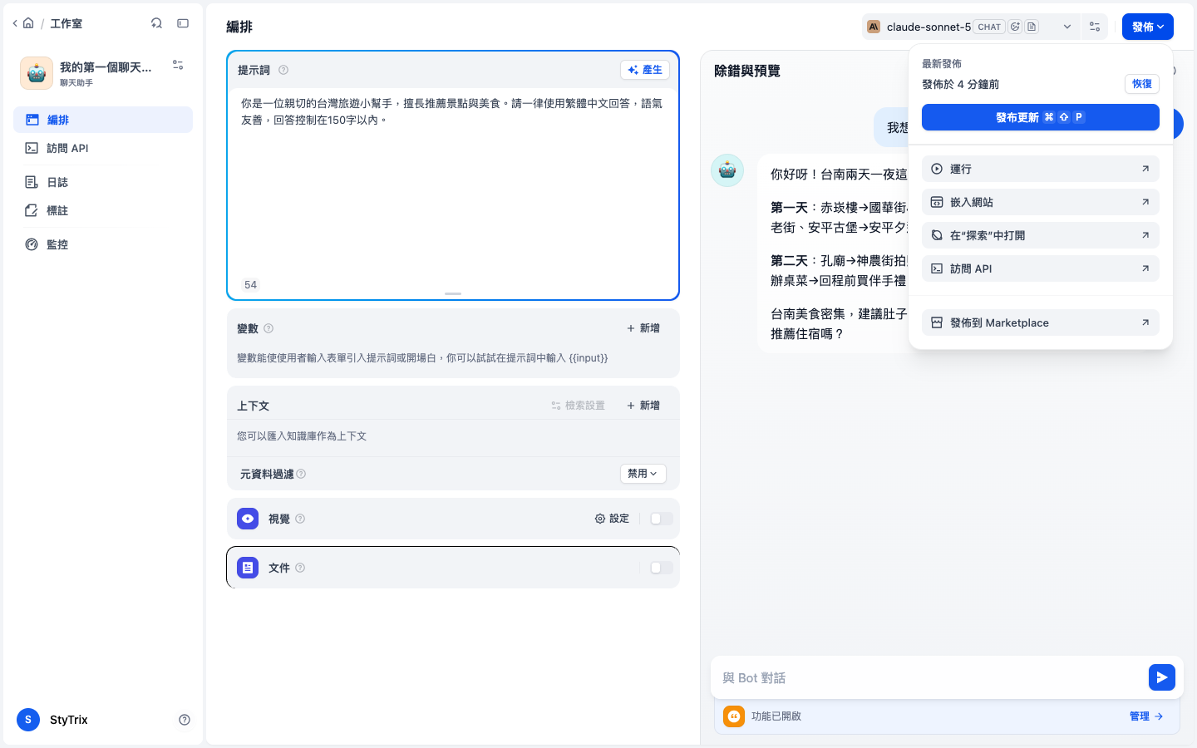
Task: Collapse the sidebar with panel icon
Action: (183, 23)
